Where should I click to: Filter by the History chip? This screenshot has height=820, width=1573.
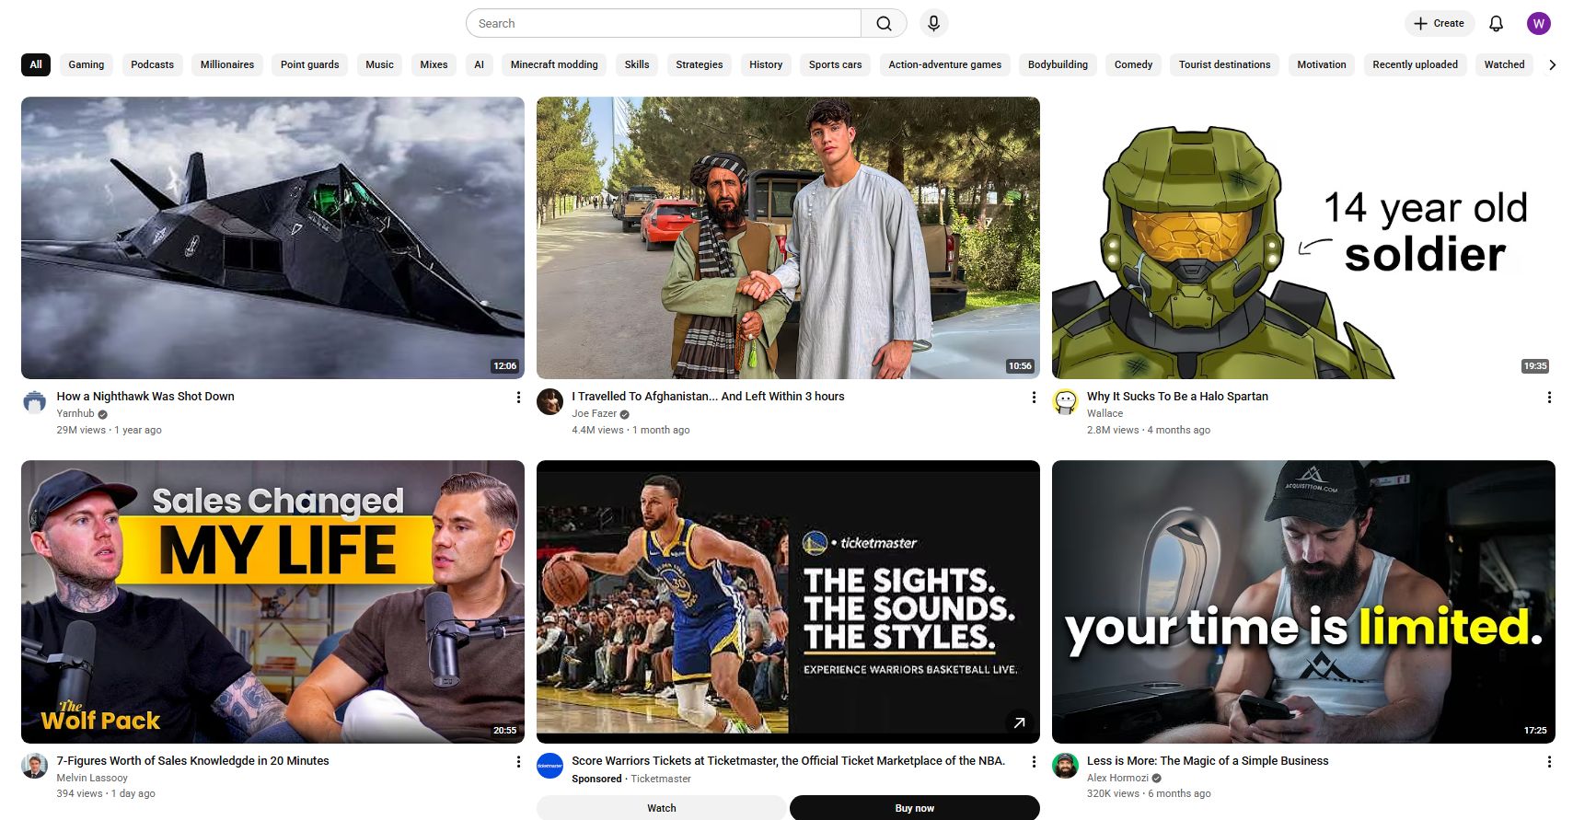pyautogui.click(x=766, y=64)
